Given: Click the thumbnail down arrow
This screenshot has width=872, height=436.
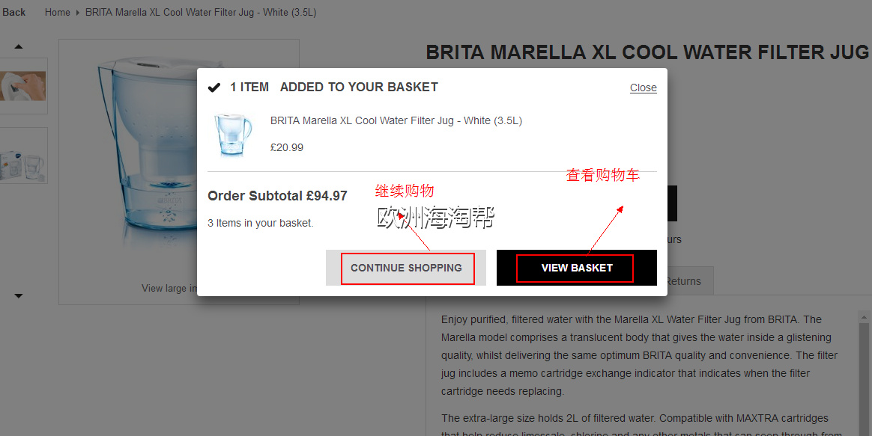Looking at the screenshot, I should [x=18, y=296].
